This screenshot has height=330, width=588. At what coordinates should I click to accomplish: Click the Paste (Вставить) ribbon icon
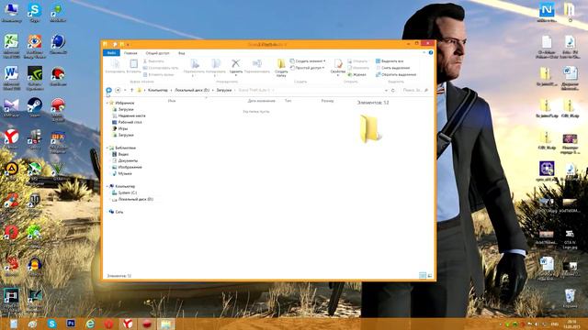pyautogui.click(x=133, y=64)
